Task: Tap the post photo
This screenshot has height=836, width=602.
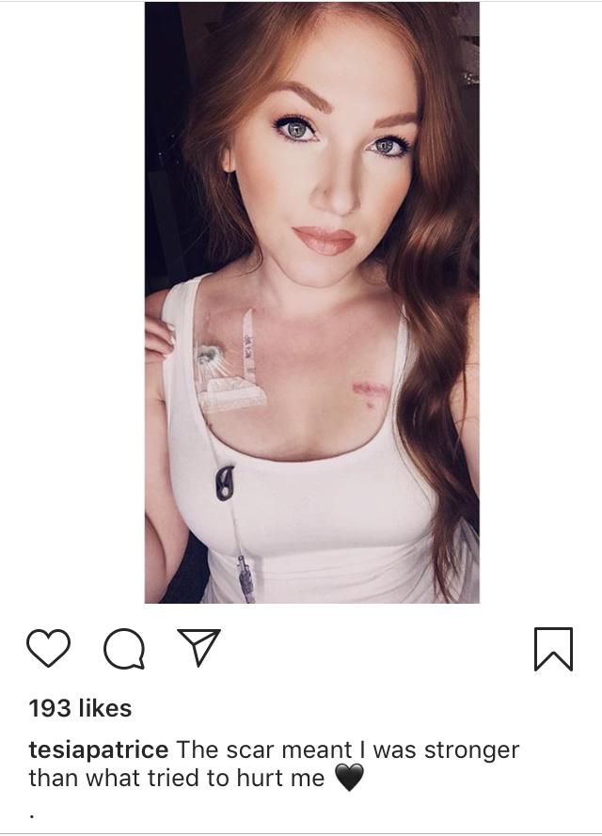Action: point(312,302)
